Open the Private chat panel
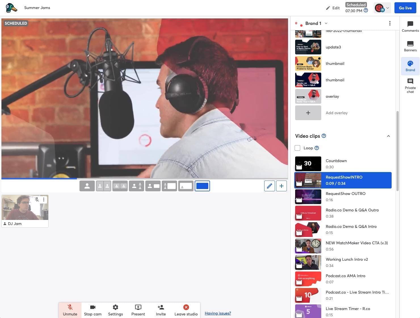Image resolution: width=420 pixels, height=318 pixels. tap(410, 85)
